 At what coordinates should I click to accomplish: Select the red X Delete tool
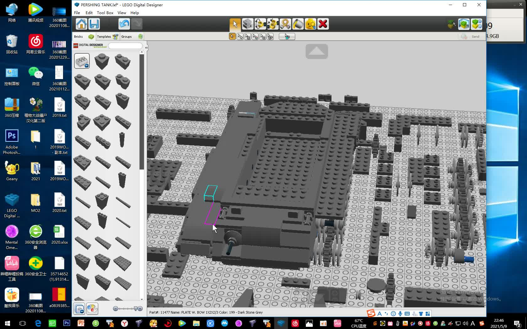[x=323, y=24]
